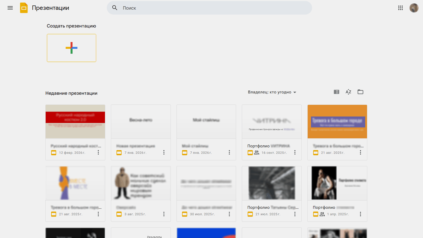423x238 pixels.
Task: Click into the 'Поиск' search field
Action: 214,8
